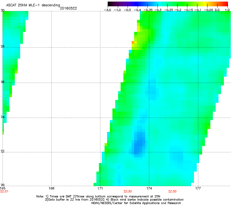Viewport: 233px width, 205px height.
Task: Click the -1.0 color scale label
Action: tap(117, 10)
